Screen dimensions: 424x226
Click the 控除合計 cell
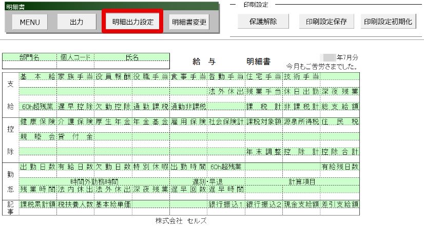point(339,152)
